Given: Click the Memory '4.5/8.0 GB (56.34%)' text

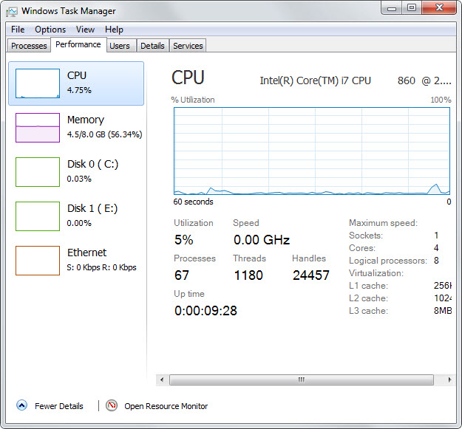Looking at the screenshot, I should (105, 134).
